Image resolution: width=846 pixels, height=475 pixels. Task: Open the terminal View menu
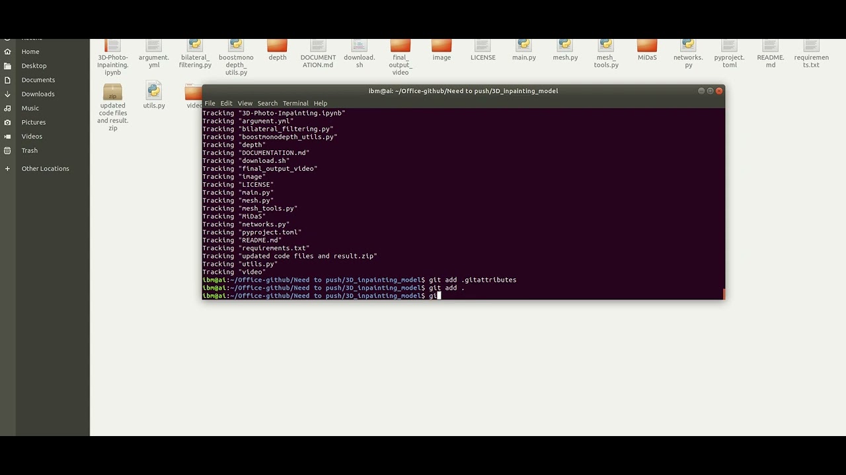245,104
